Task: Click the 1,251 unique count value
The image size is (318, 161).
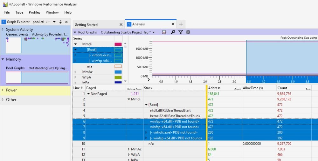Action: [x=135, y=94]
